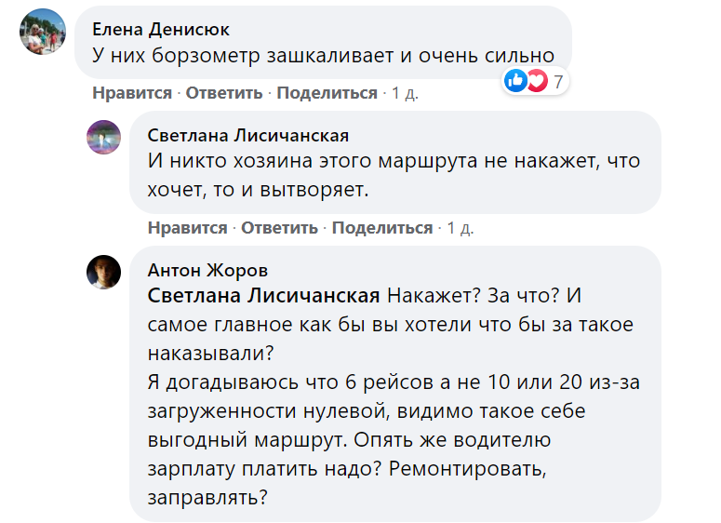Click Антон Жоров's name link

(x=207, y=271)
